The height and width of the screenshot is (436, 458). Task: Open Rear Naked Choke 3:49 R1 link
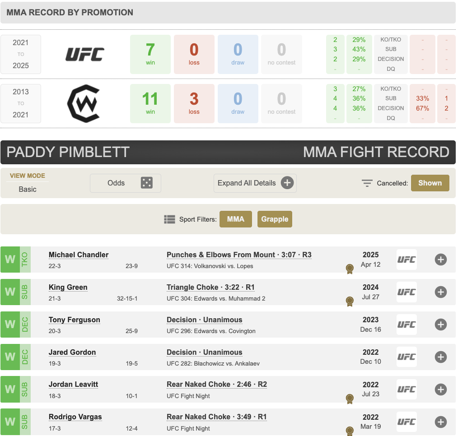[x=217, y=417]
